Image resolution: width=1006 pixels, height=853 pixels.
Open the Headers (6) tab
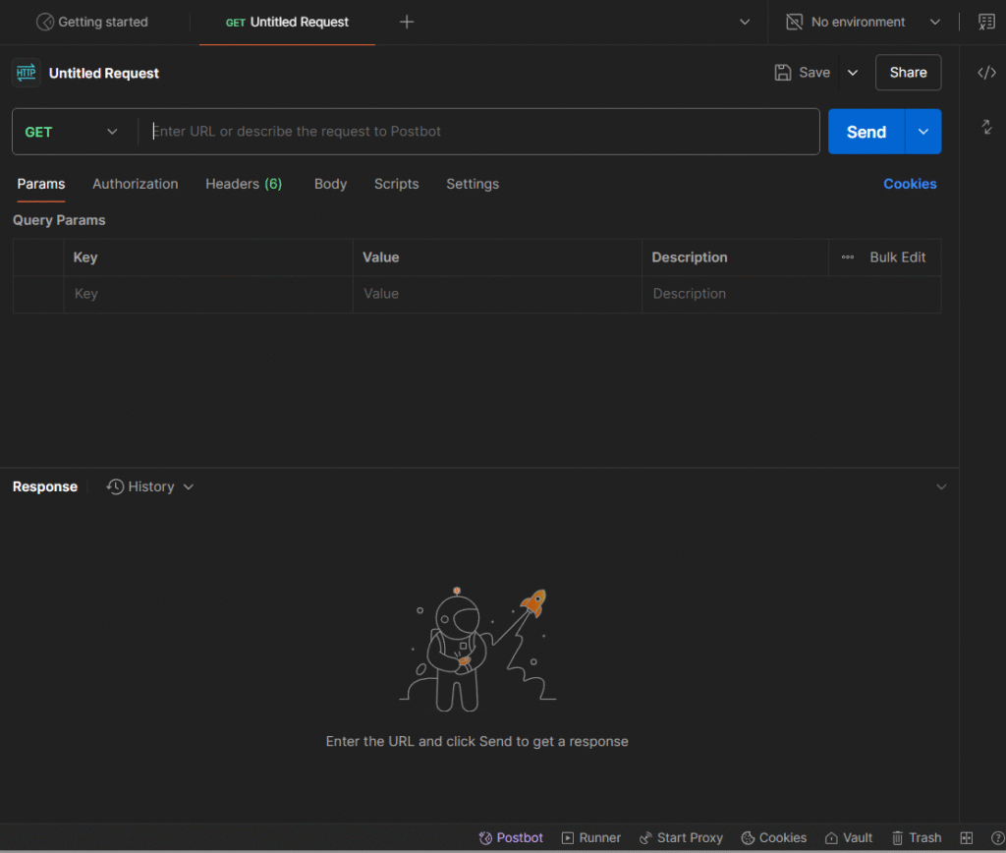[x=244, y=184]
